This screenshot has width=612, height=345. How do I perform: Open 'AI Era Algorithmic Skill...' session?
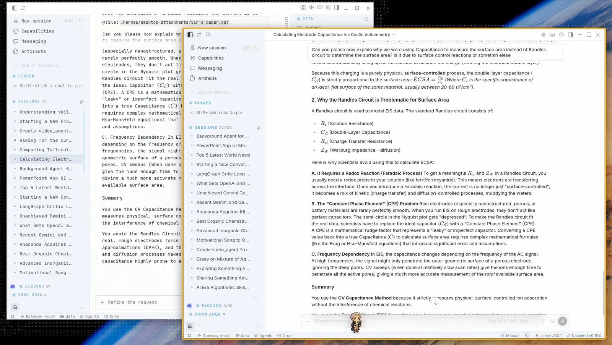pos(222,287)
